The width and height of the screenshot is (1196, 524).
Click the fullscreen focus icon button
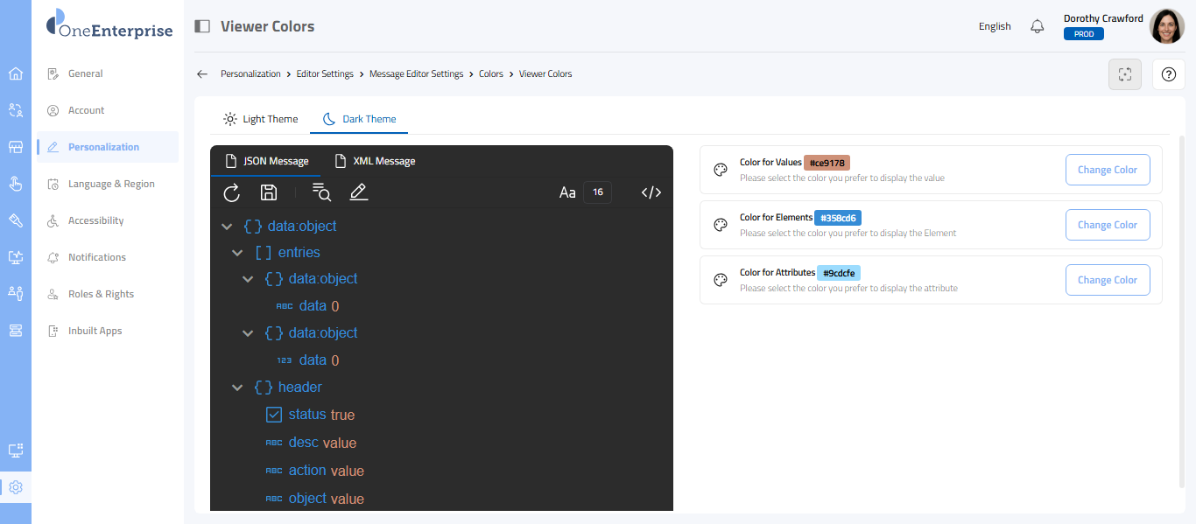coord(1125,74)
